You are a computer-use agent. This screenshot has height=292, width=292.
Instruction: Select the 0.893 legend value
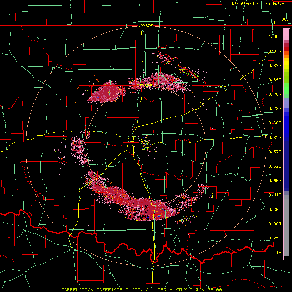point(275,65)
